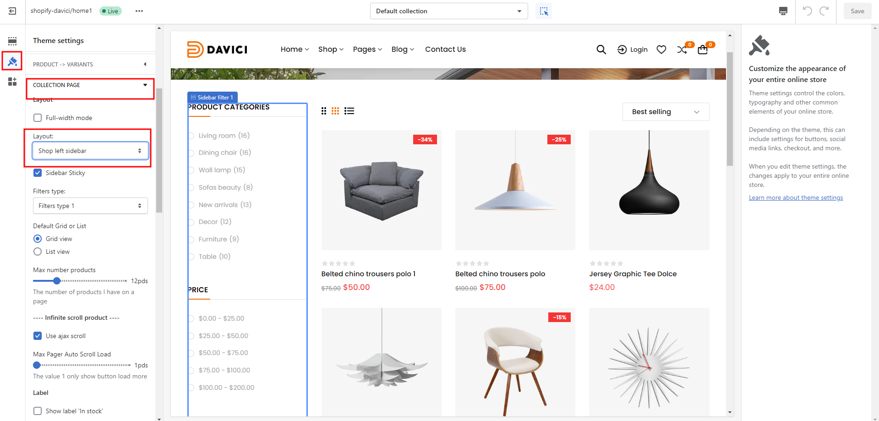Click Contact Us in the navigation
The height and width of the screenshot is (421, 879).
[x=445, y=49]
